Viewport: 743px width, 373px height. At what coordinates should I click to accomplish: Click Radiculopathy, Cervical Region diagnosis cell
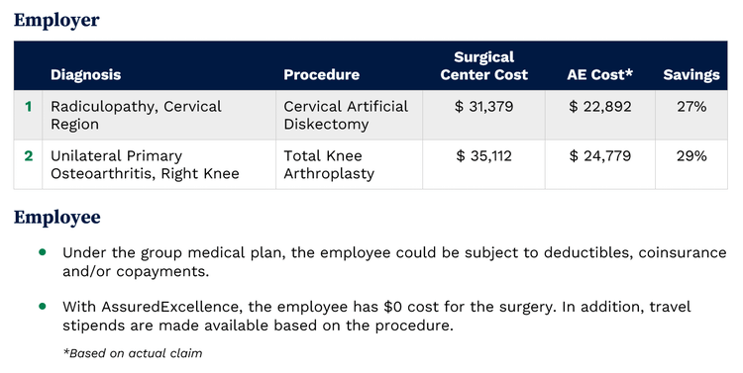159,115
